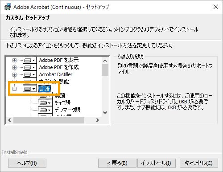Click the horizontal scroll left arrow
The height and width of the screenshot is (172, 223).
9,120
